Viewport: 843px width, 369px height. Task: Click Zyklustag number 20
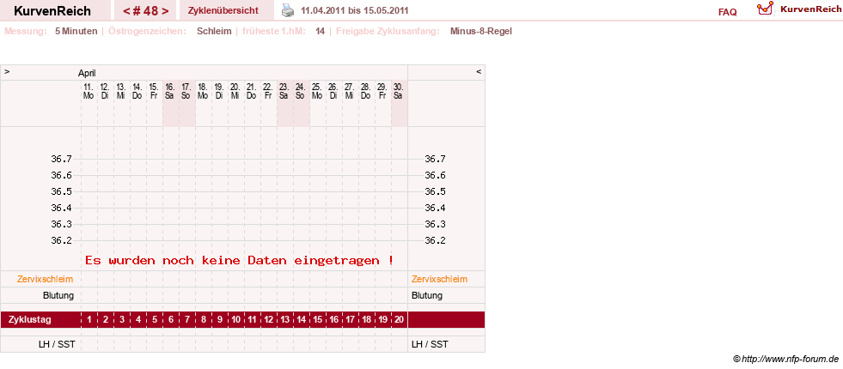399,319
